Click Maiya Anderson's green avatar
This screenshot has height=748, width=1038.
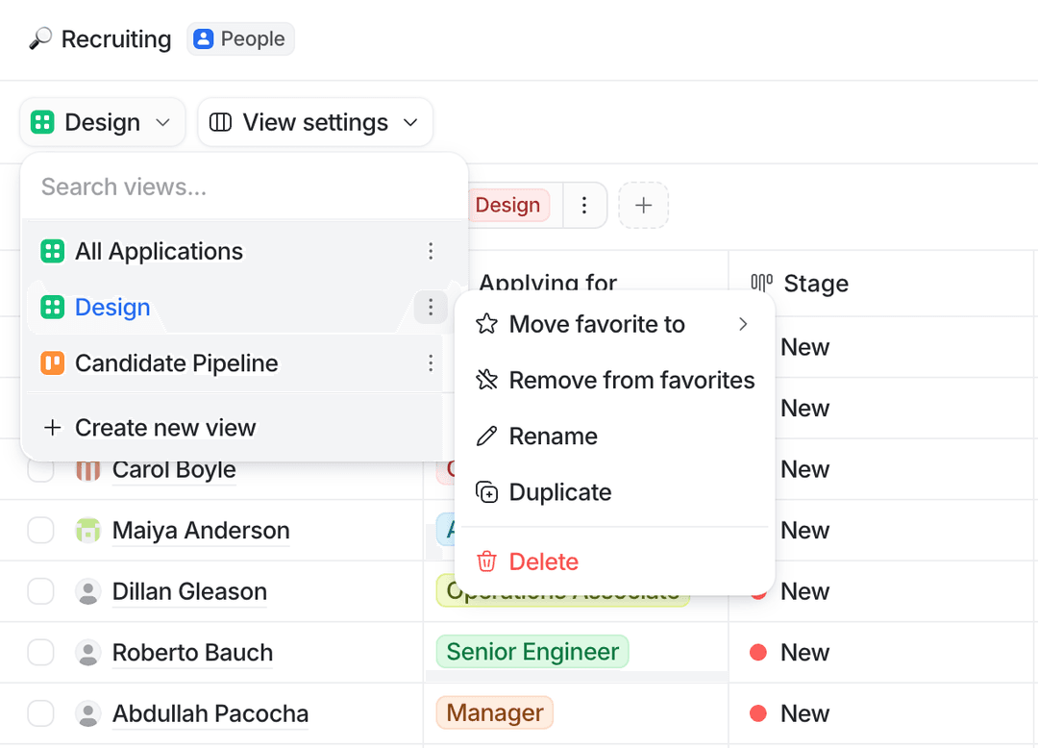88,530
